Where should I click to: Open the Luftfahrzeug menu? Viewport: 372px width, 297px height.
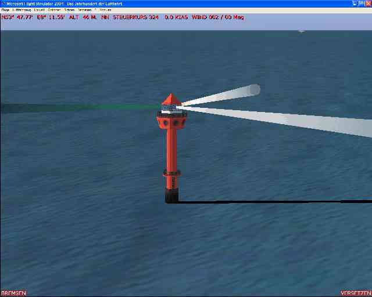[23, 10]
